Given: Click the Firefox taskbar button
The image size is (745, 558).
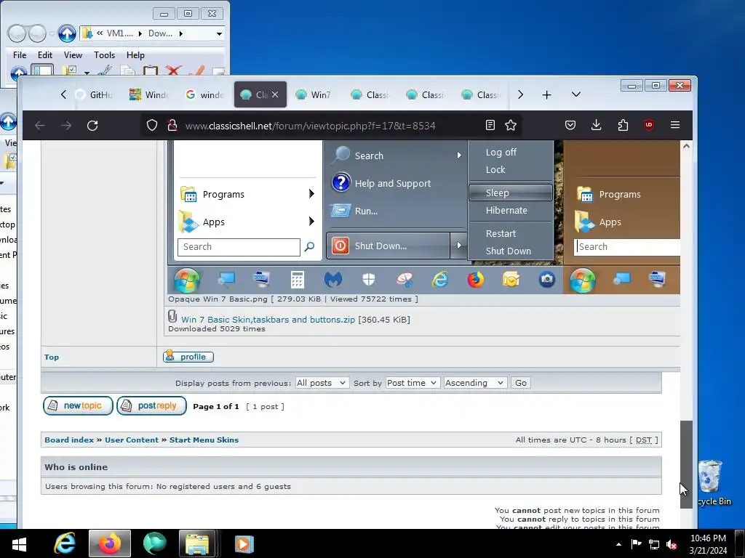Looking at the screenshot, I should 110,543.
